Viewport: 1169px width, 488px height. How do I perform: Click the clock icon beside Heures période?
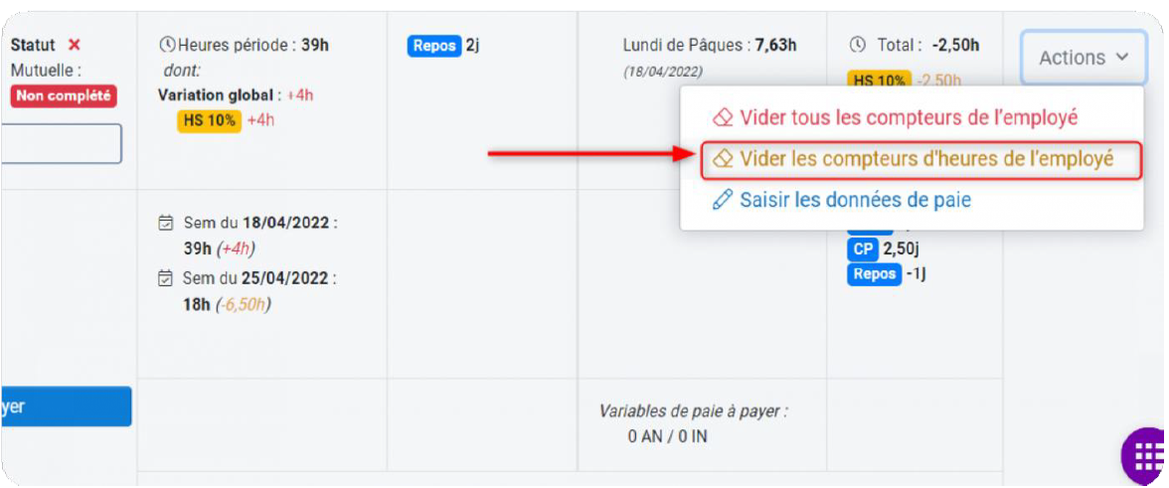click(166, 46)
